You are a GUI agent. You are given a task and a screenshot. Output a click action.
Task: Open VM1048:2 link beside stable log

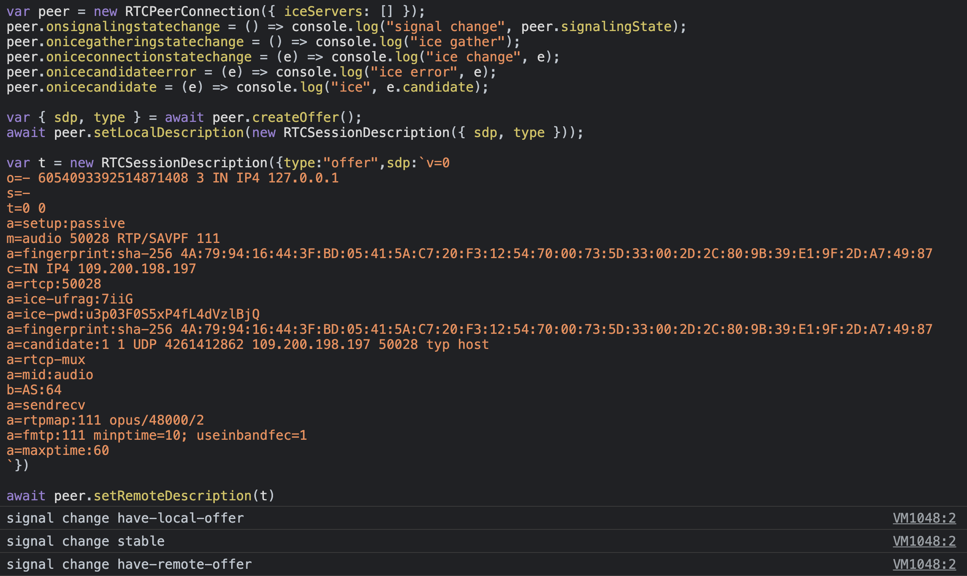pyautogui.click(x=924, y=541)
